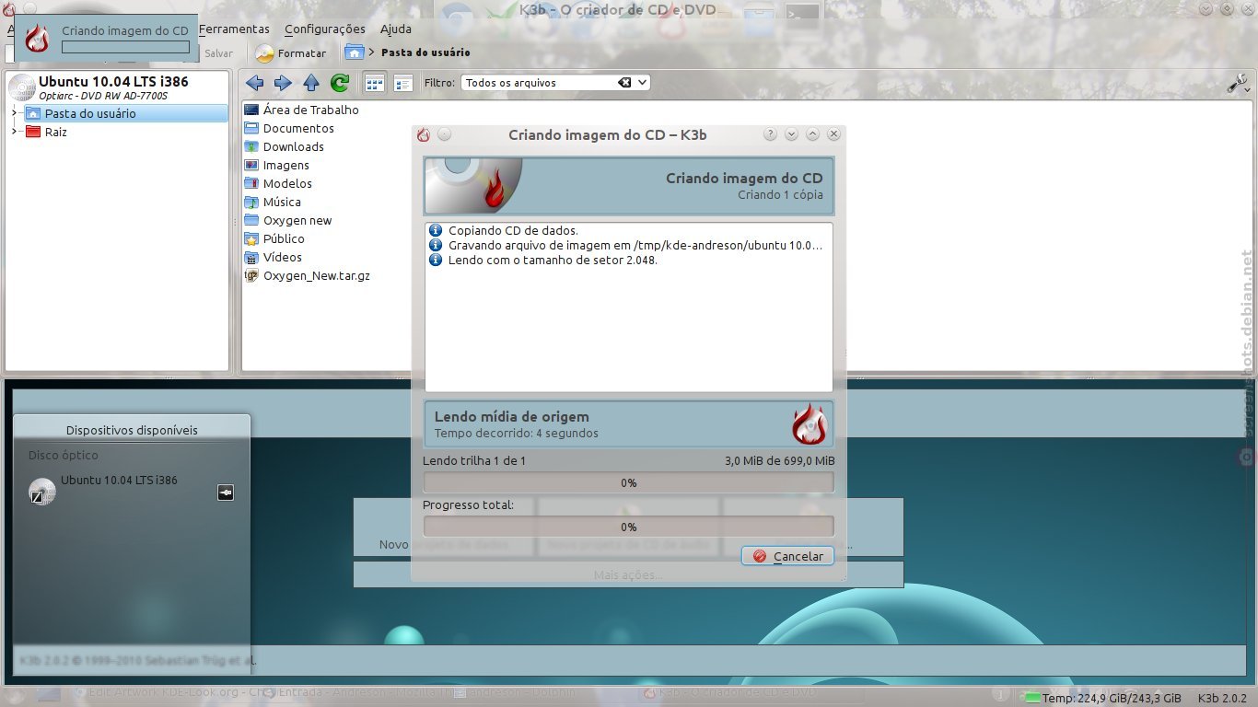This screenshot has height=707, width=1258.
Task: Switch file browser to icon view
Action: click(374, 83)
